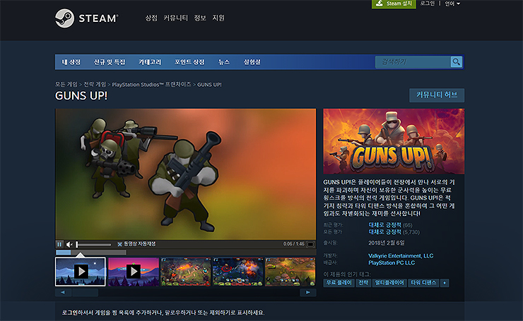The image size is (523, 321).
Task: Click the store search input field
Action: (413, 62)
